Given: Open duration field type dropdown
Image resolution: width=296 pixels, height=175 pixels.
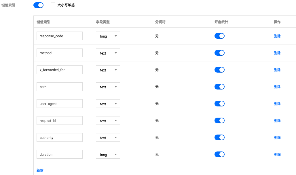Looking at the screenshot, I should (x=108, y=155).
